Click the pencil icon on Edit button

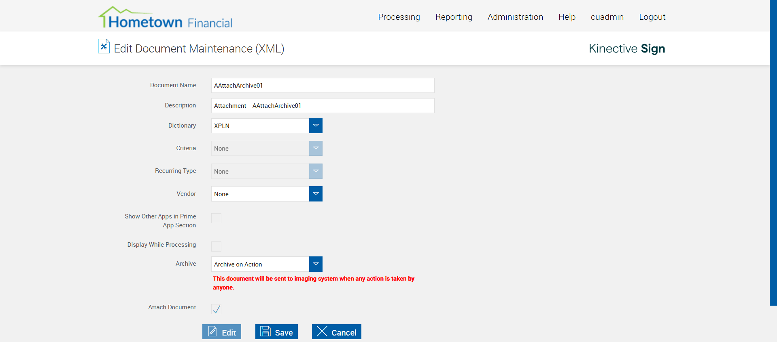[x=212, y=332]
